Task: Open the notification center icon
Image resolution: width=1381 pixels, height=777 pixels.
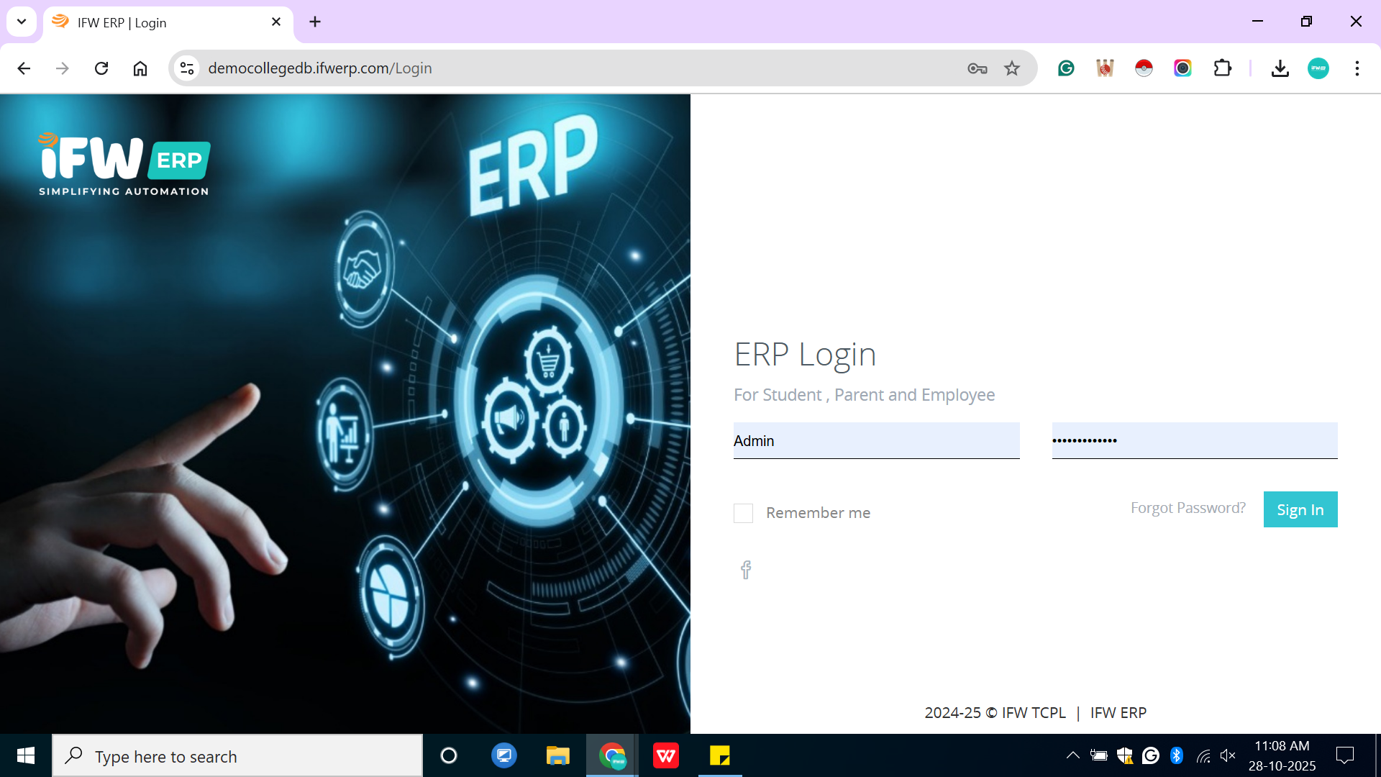Action: pos(1345,755)
